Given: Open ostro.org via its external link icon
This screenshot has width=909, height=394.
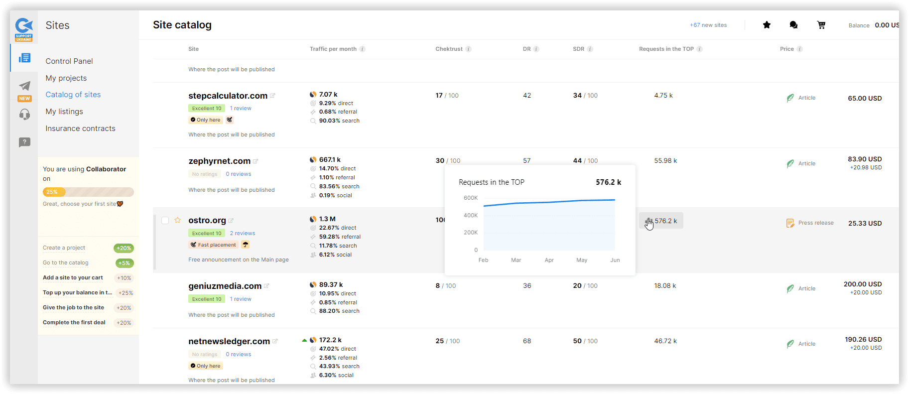Looking at the screenshot, I should (x=231, y=220).
